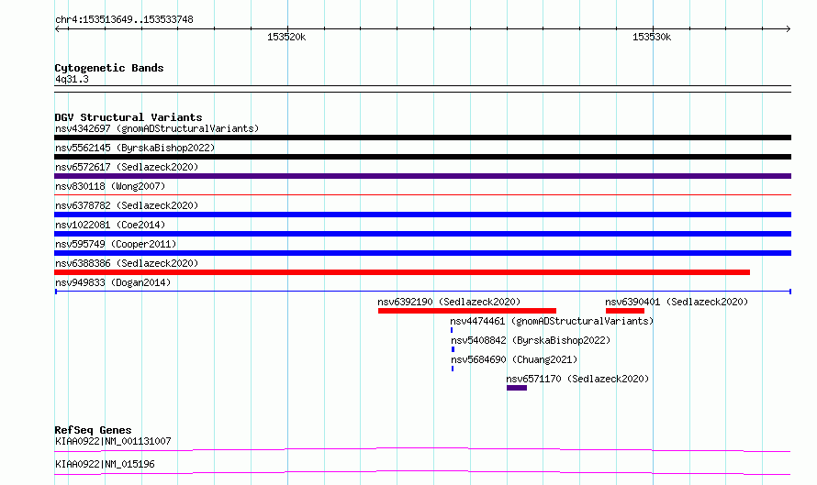Open variant nsv6572617 (Sedlazeck2020) label
The width and height of the screenshot is (817, 485).
click(127, 167)
